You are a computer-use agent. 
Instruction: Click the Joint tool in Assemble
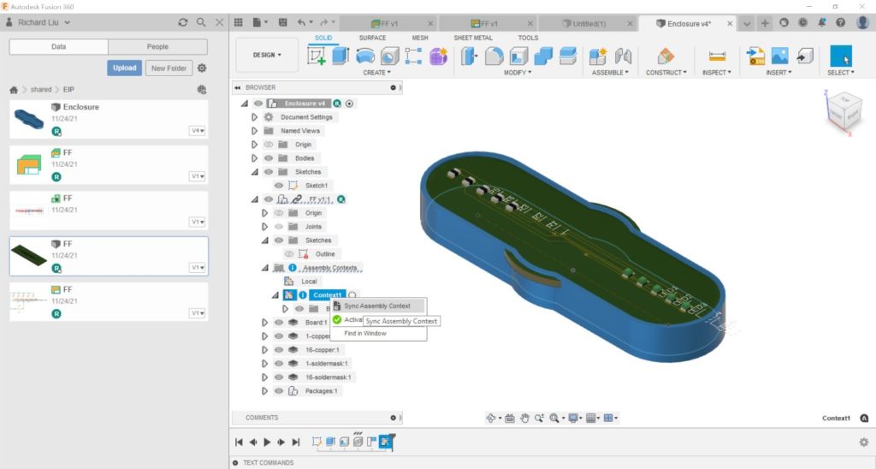(x=624, y=56)
